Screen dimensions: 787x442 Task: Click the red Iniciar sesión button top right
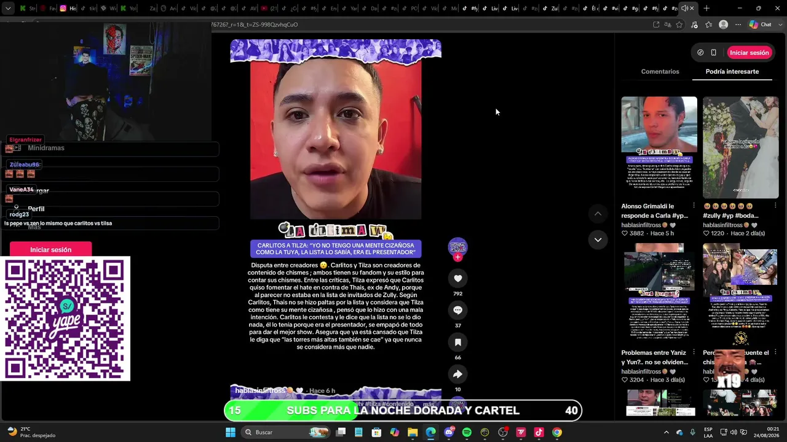coord(749,53)
